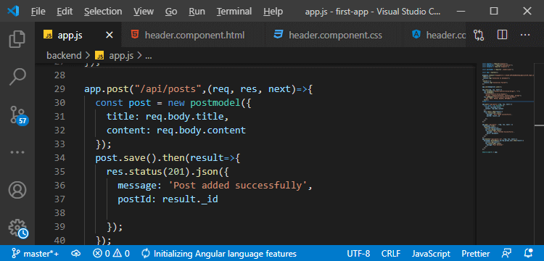Image resolution: width=544 pixels, height=261 pixels.
Task: Switch to the header.component.html tab
Action: [x=194, y=35]
